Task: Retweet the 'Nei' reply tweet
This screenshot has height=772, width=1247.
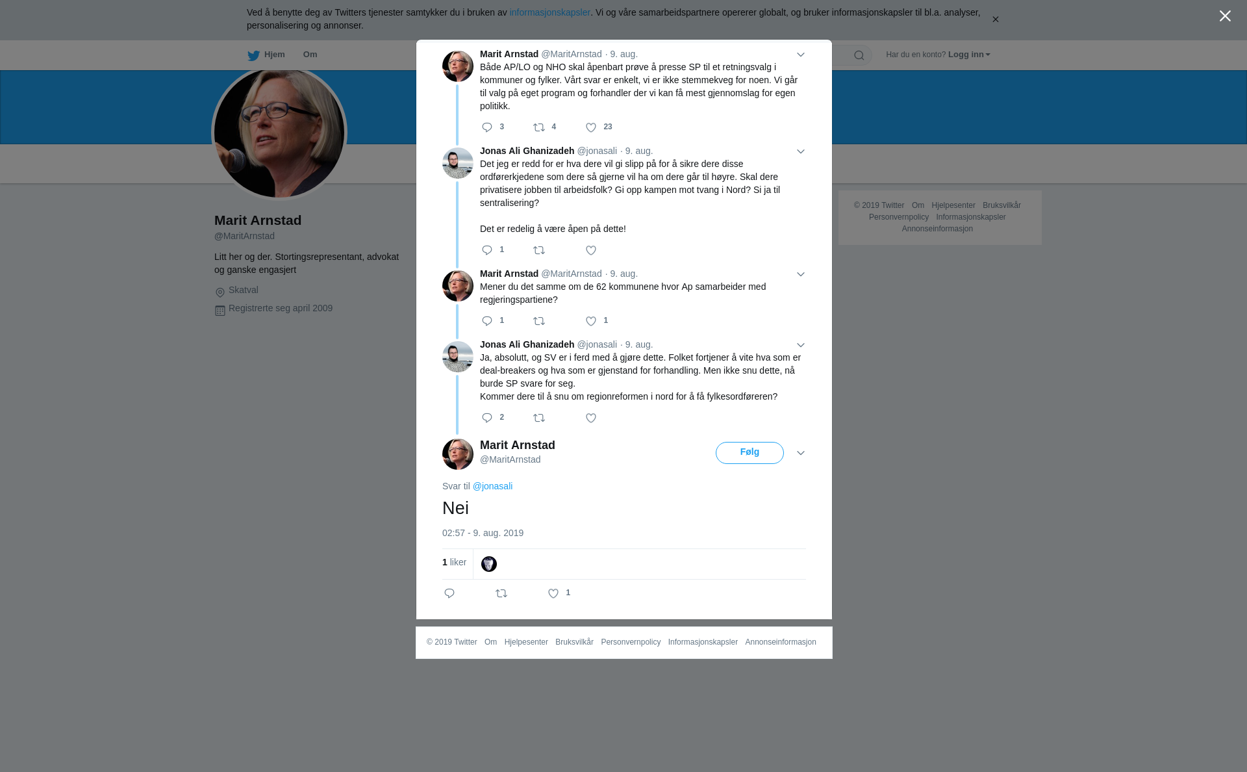Action: tap(501, 593)
